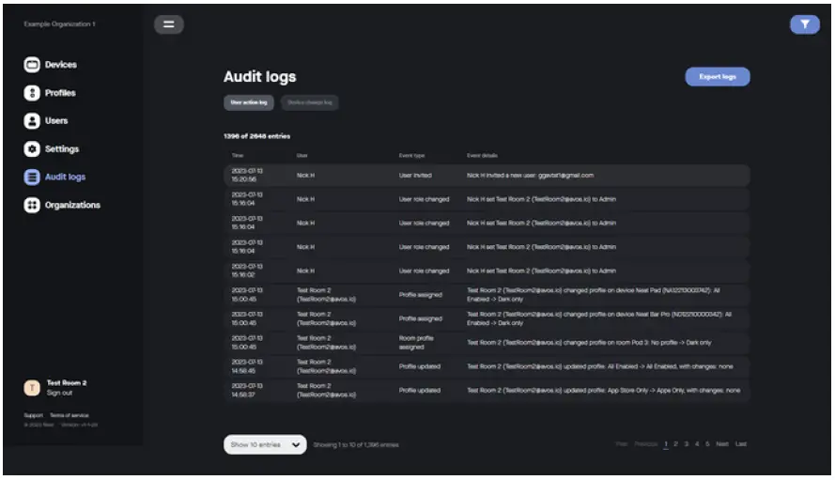Switch to User action log tab
The image size is (835, 480).
pos(249,101)
